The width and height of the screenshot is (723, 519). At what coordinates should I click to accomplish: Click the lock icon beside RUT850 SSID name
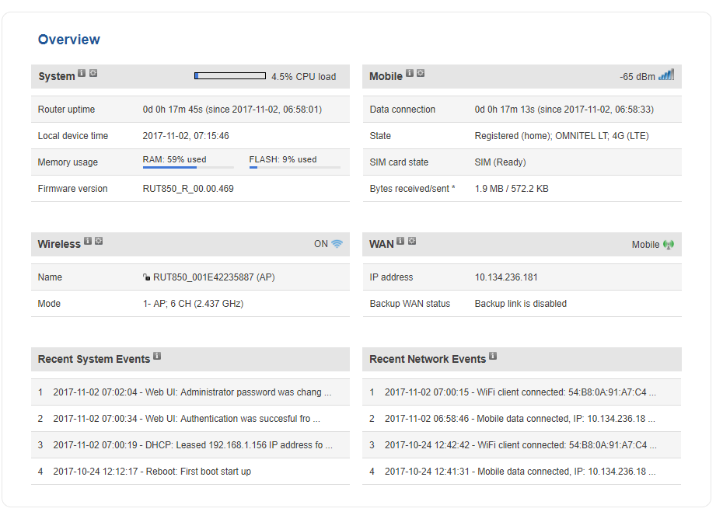tap(146, 277)
